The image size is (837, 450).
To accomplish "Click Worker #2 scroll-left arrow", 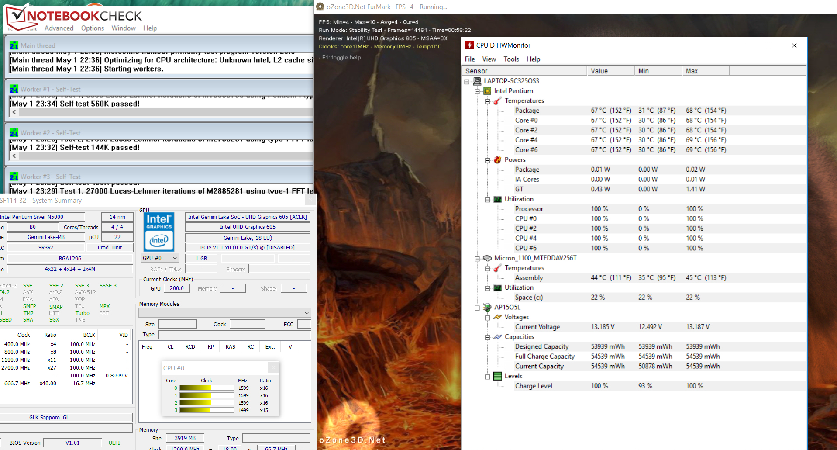I will click(x=14, y=156).
